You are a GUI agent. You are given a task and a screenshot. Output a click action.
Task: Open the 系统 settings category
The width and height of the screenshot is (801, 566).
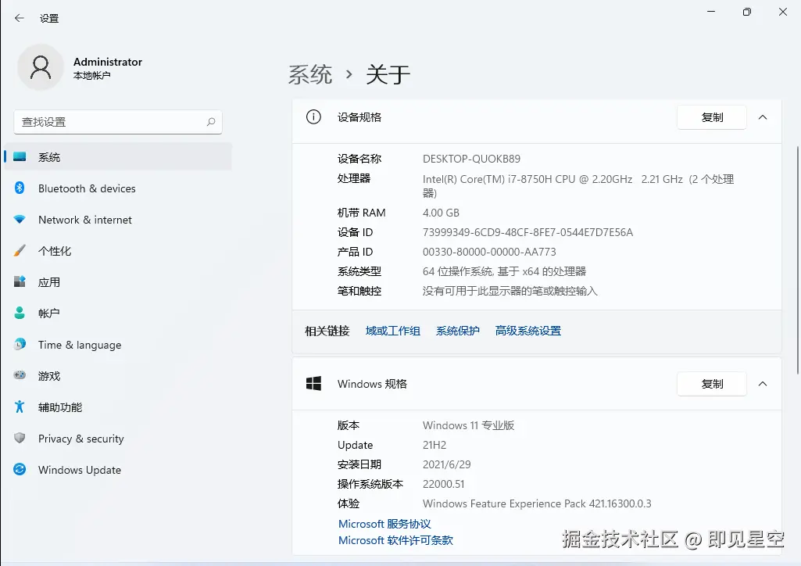pyautogui.click(x=118, y=157)
